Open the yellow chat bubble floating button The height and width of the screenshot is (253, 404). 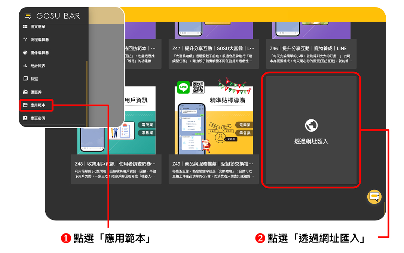pyautogui.click(x=374, y=197)
